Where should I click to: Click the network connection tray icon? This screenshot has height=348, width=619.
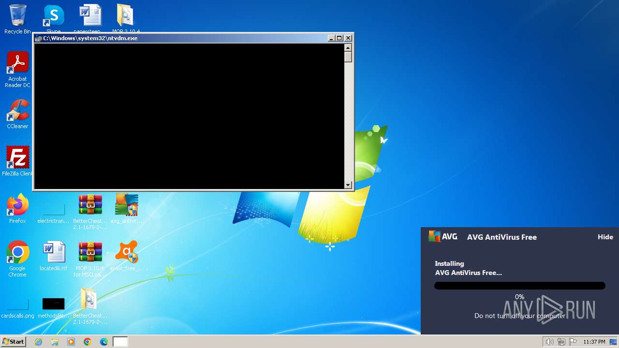[x=561, y=342]
